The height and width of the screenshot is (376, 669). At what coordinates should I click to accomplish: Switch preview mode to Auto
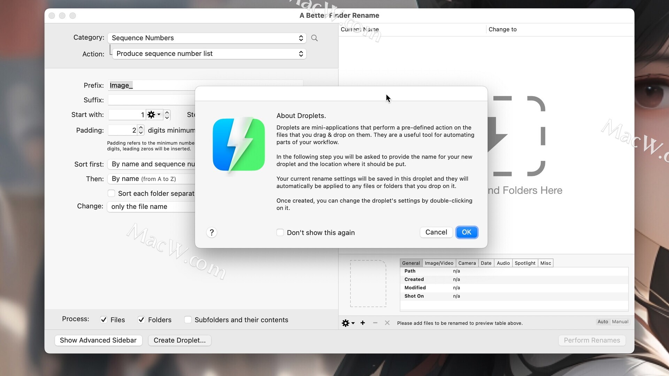[x=602, y=322]
